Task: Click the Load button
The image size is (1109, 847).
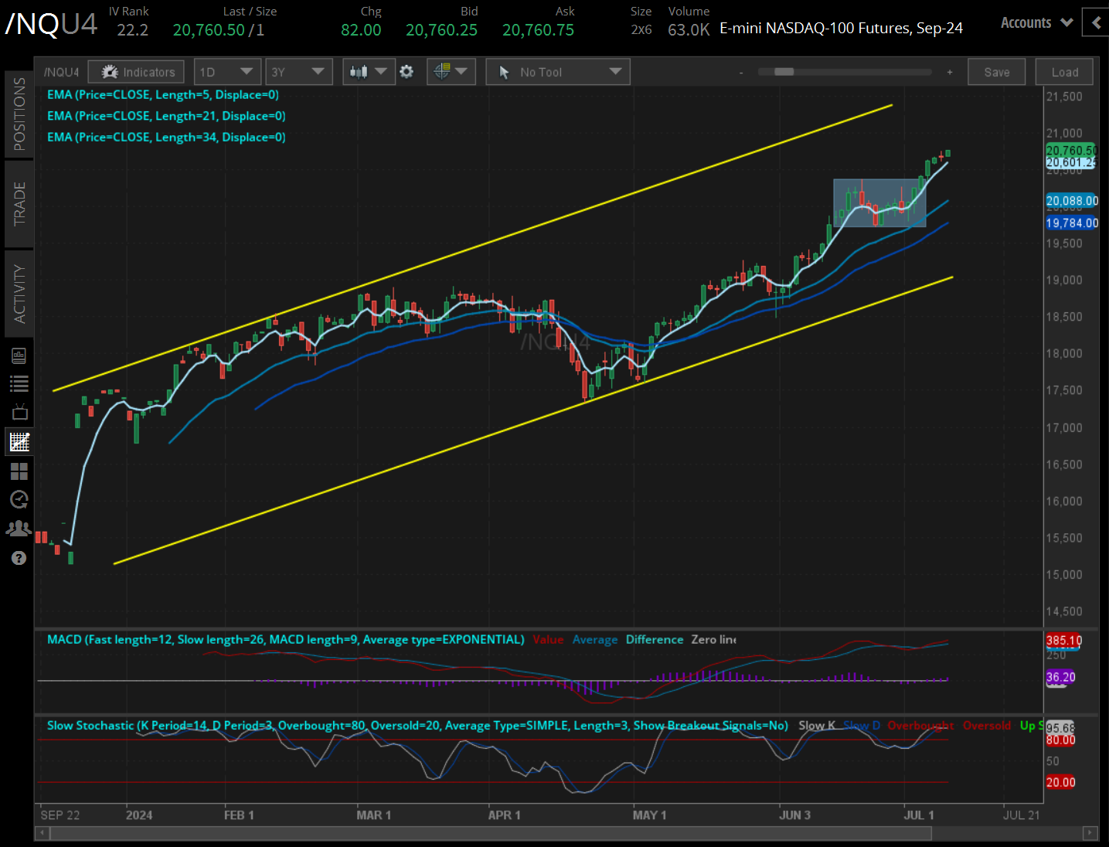Action: click(x=1065, y=72)
